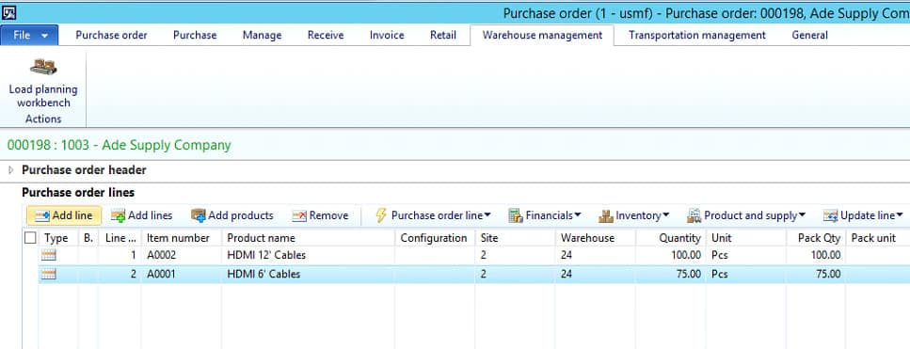Open the Inventory dropdown menu

(x=633, y=215)
